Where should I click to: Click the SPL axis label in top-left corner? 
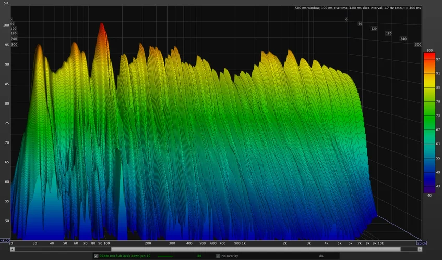point(6,3)
